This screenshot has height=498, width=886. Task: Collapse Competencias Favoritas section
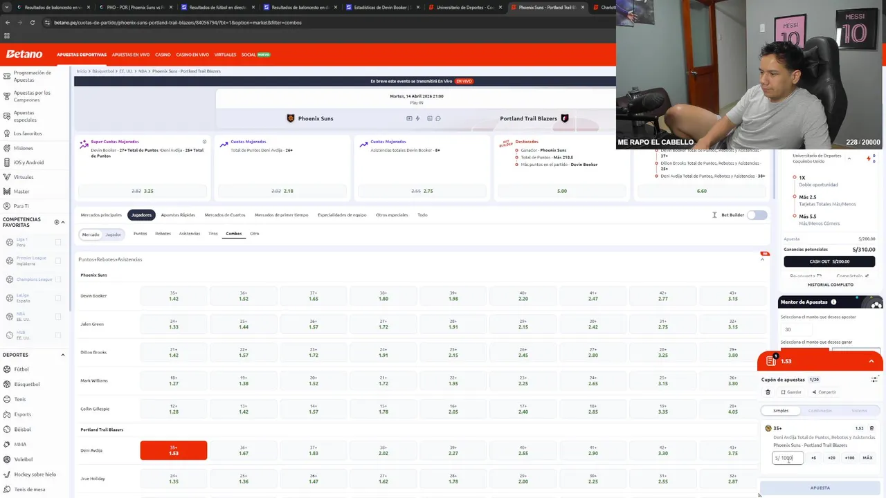tap(63, 222)
